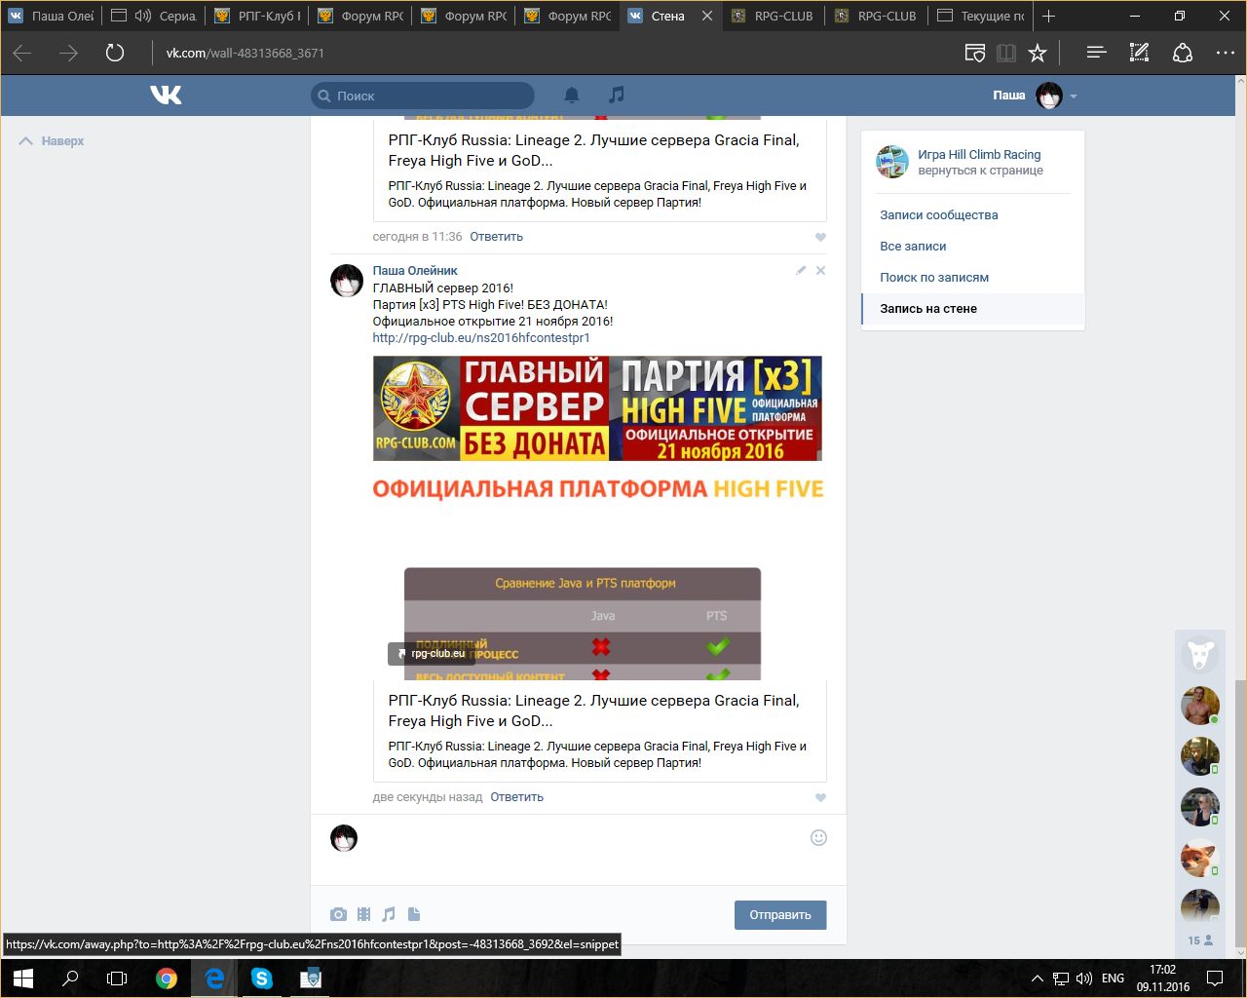Switch the ENG input language
The image size is (1247, 998).
click(1113, 979)
